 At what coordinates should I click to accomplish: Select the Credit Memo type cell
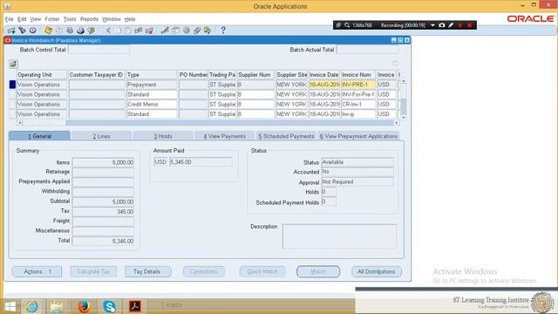pyautogui.click(x=152, y=105)
